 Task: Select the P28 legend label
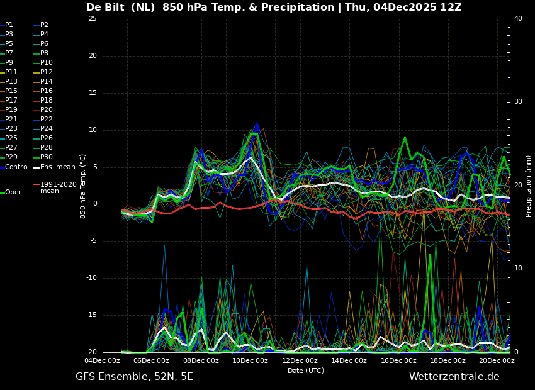(43, 148)
